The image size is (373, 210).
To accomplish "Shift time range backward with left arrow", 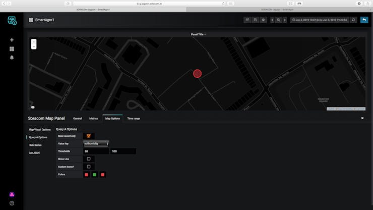I will click(272, 20).
